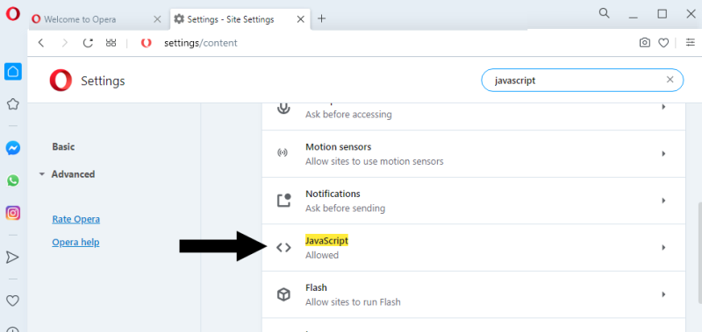Click 'Allow sites to use motion sensors'
702x332 pixels.
375,161
